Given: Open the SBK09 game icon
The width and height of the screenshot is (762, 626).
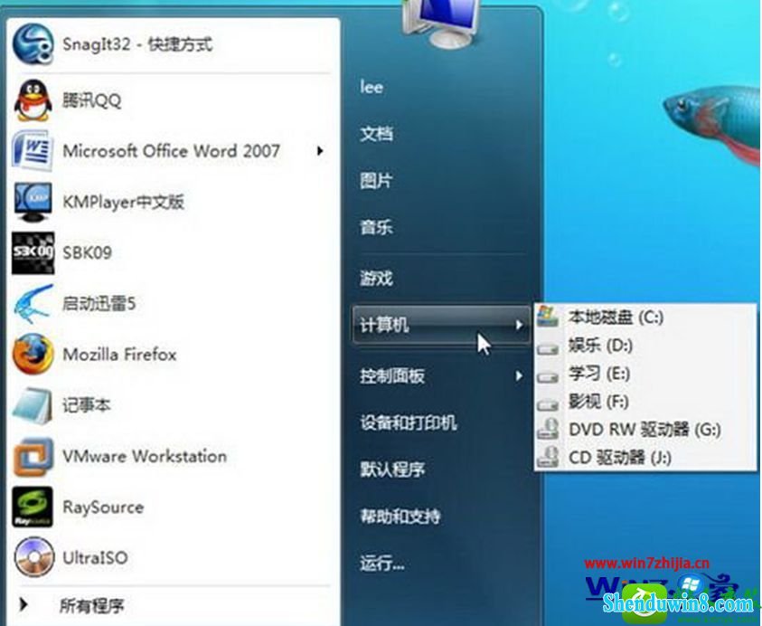Looking at the screenshot, I should [x=33, y=253].
